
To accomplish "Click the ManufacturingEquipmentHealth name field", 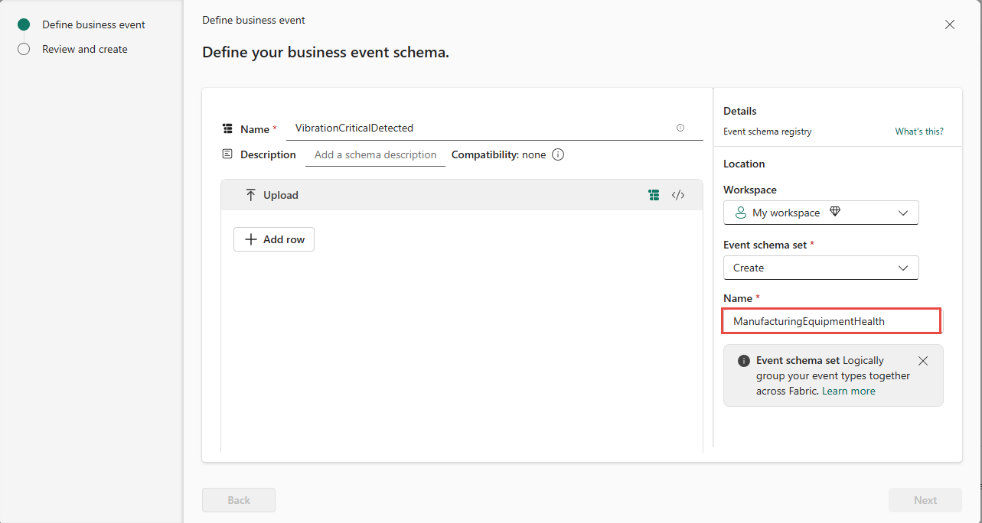I will (x=830, y=321).
